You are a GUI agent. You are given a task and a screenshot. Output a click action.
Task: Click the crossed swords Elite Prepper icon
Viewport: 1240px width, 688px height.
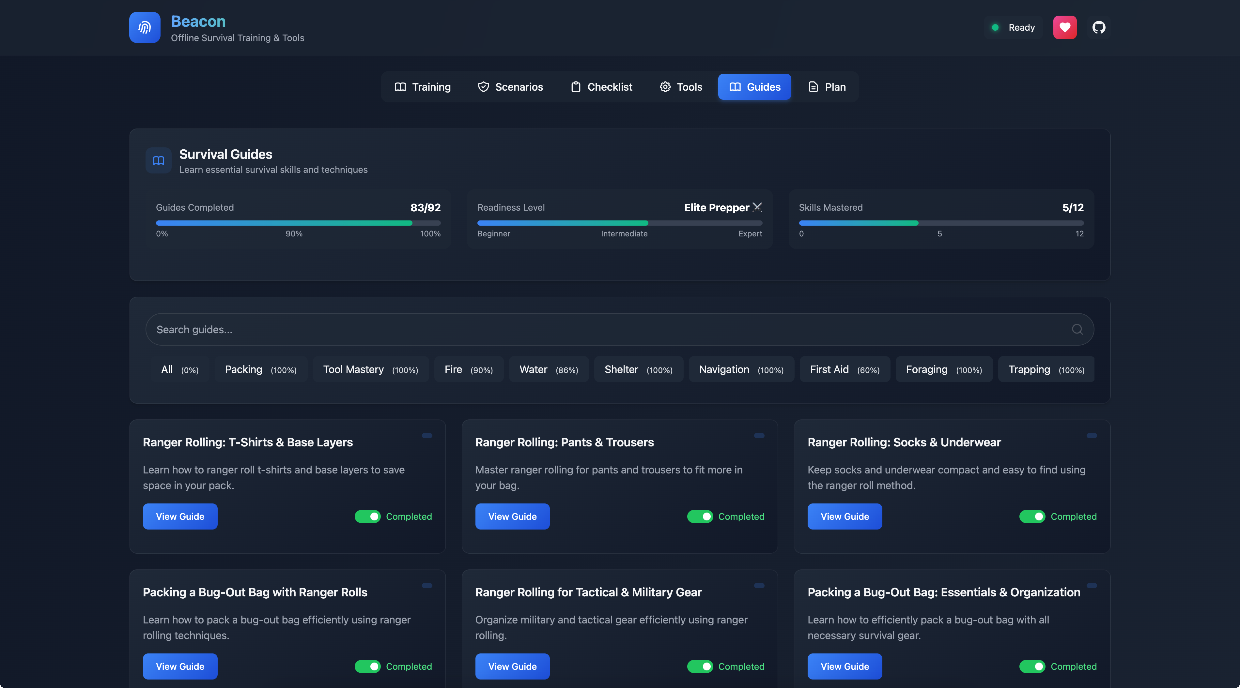click(x=757, y=207)
